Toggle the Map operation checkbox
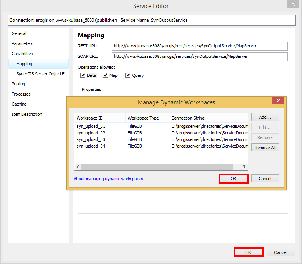 point(105,75)
